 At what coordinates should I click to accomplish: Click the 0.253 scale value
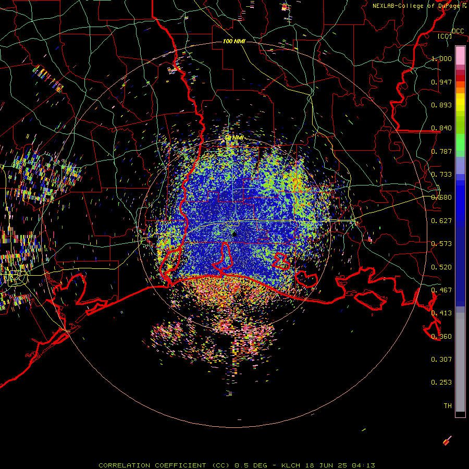coord(441,382)
